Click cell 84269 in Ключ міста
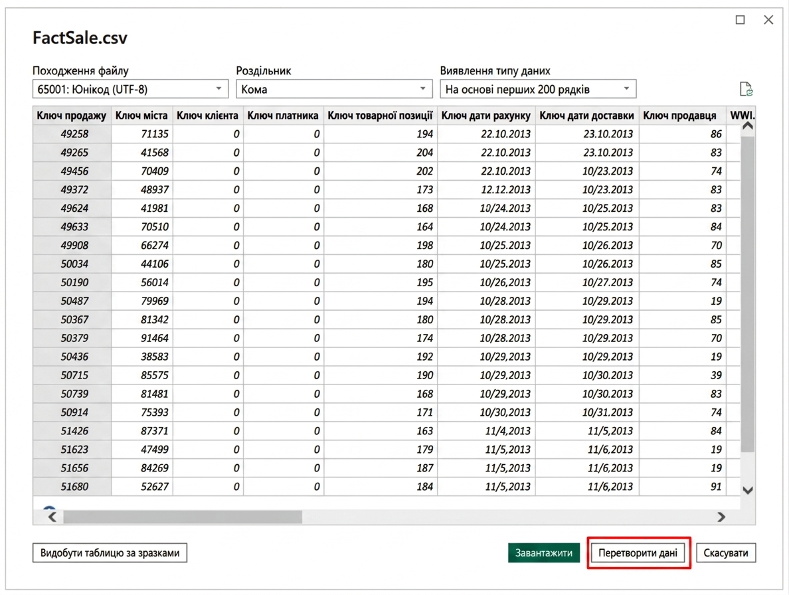The width and height of the screenshot is (789, 595). pyautogui.click(x=141, y=468)
